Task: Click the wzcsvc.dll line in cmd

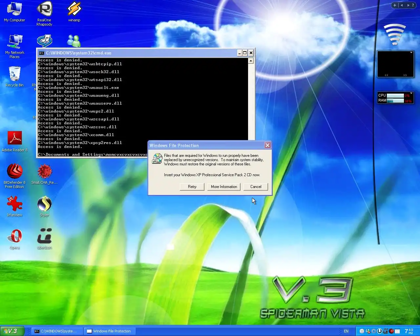Action: click(77, 127)
